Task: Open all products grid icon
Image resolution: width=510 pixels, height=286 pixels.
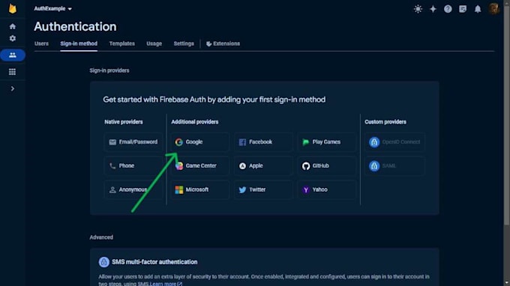Action: click(12, 72)
